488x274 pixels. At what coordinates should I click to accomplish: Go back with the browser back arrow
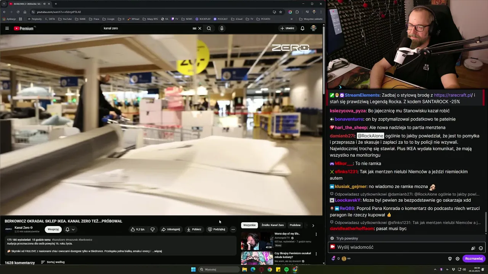[x=5, y=12]
